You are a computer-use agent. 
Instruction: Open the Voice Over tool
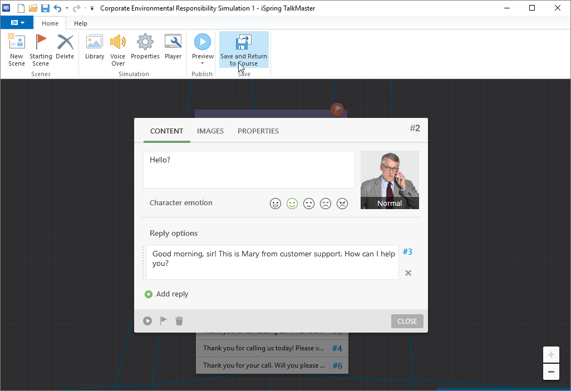tap(117, 49)
